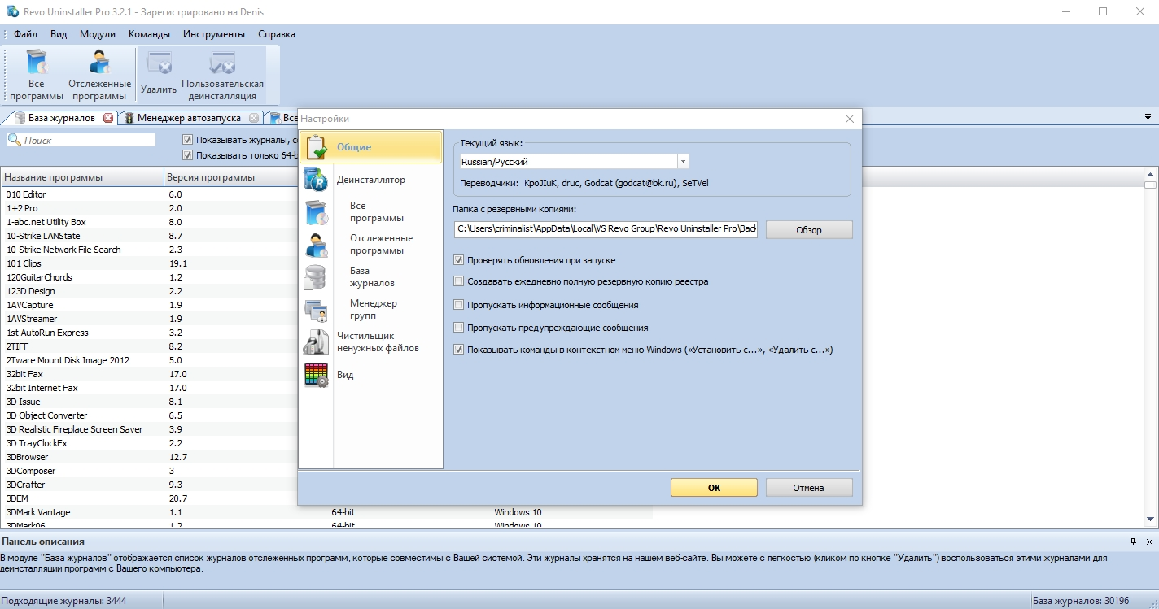Select the '101 Clips' row
This screenshot has width=1159, height=609.
(149, 263)
